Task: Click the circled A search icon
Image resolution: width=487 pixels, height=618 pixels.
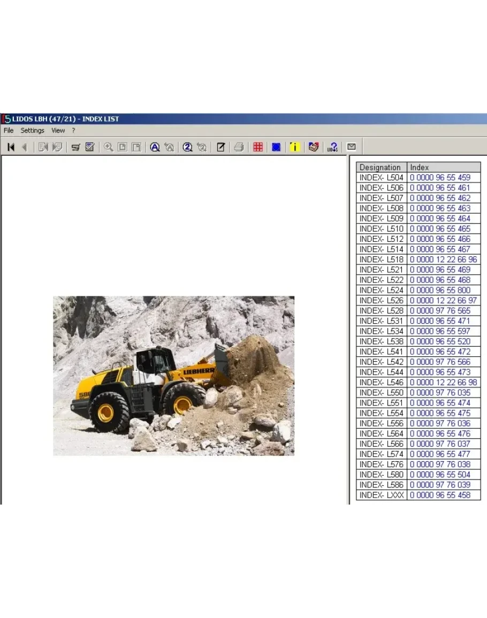Action: 155,147
